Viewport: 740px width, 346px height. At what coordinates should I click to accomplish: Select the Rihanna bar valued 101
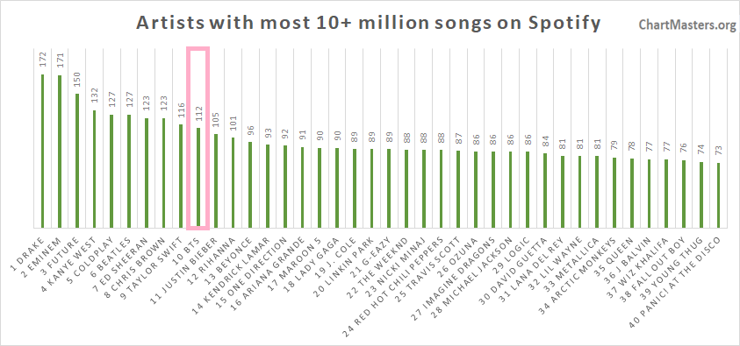pos(233,182)
